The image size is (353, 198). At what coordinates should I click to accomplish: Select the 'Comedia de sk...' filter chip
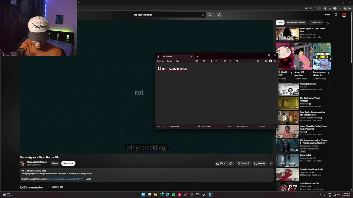click(x=316, y=23)
